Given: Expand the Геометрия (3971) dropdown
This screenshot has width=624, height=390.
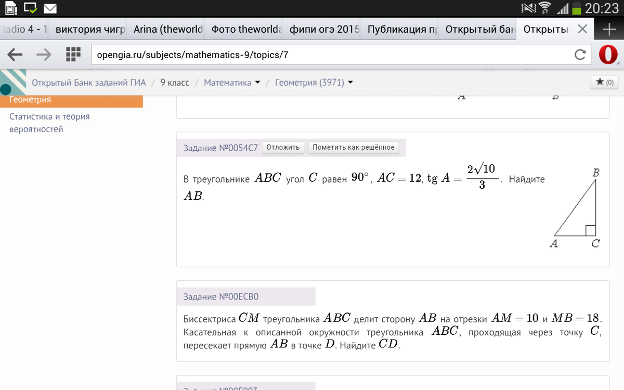Looking at the screenshot, I should [350, 83].
